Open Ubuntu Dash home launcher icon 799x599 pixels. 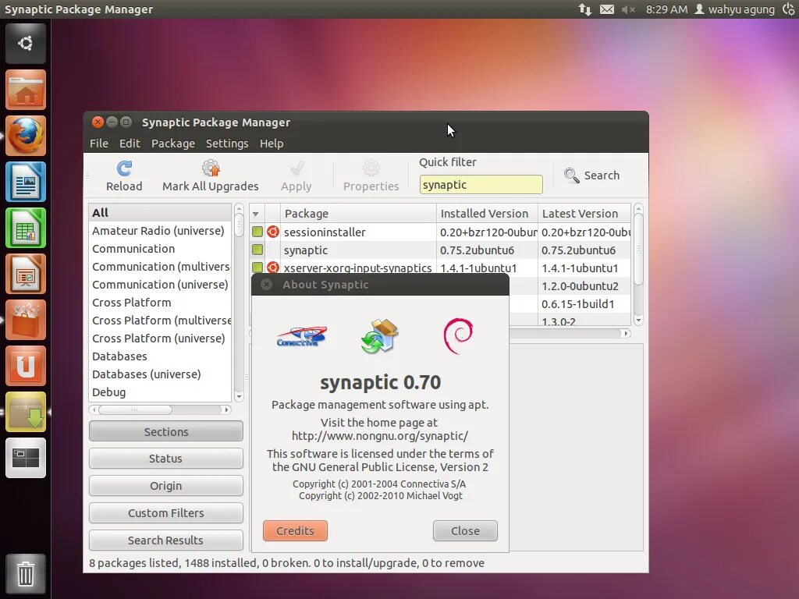coord(26,44)
